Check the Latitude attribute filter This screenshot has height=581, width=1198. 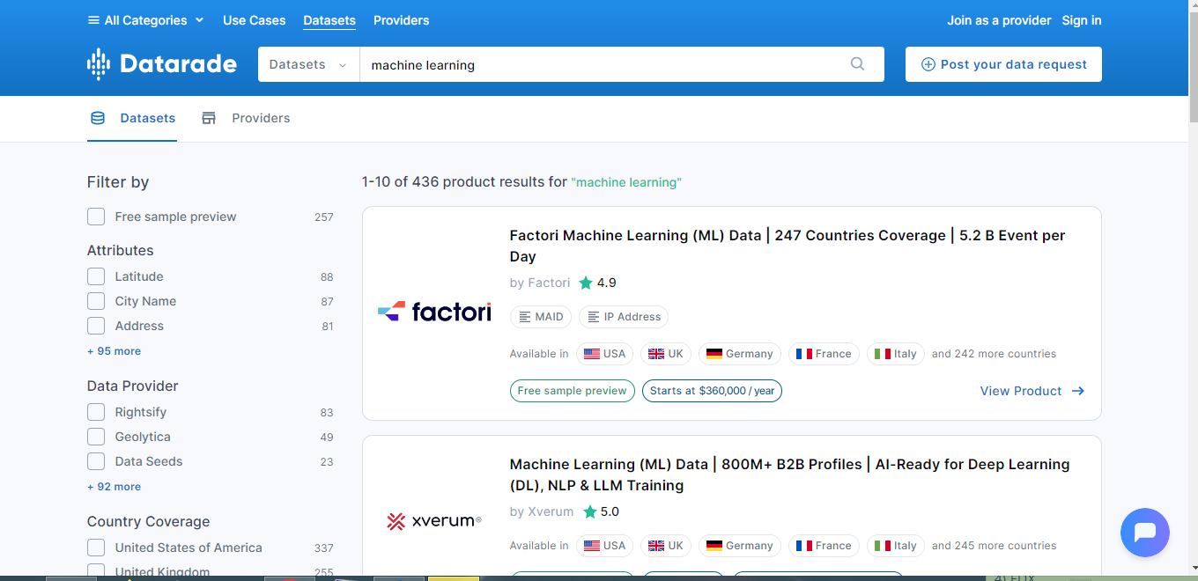[95, 276]
